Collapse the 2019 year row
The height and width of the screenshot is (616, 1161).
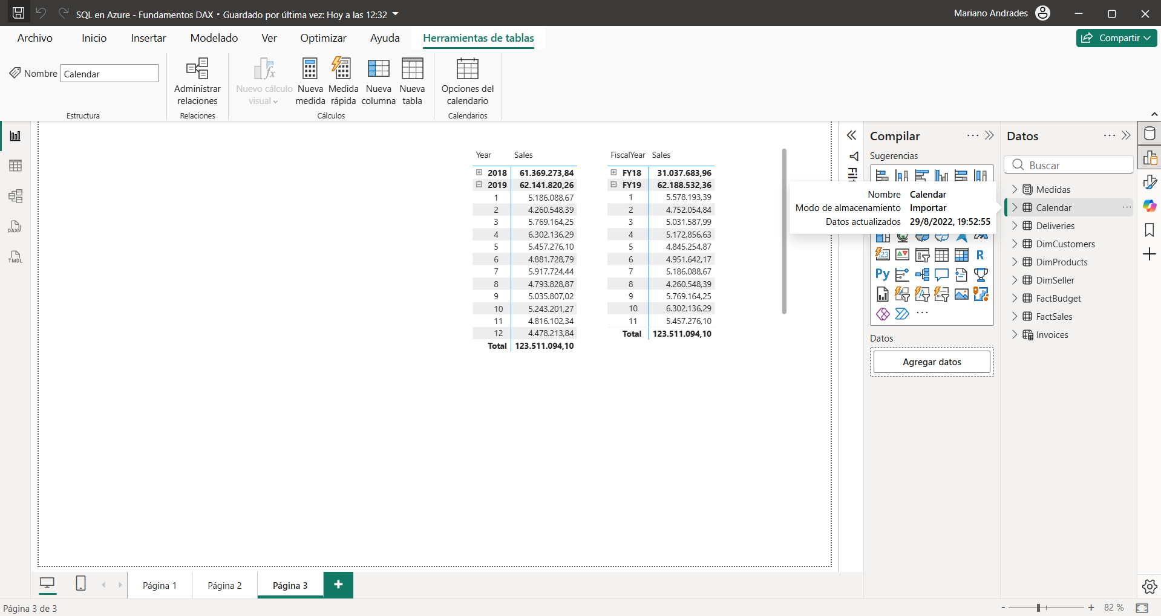click(x=479, y=185)
